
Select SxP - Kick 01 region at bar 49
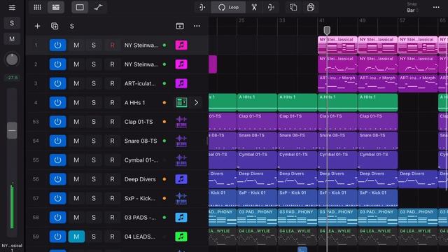coord(378,198)
